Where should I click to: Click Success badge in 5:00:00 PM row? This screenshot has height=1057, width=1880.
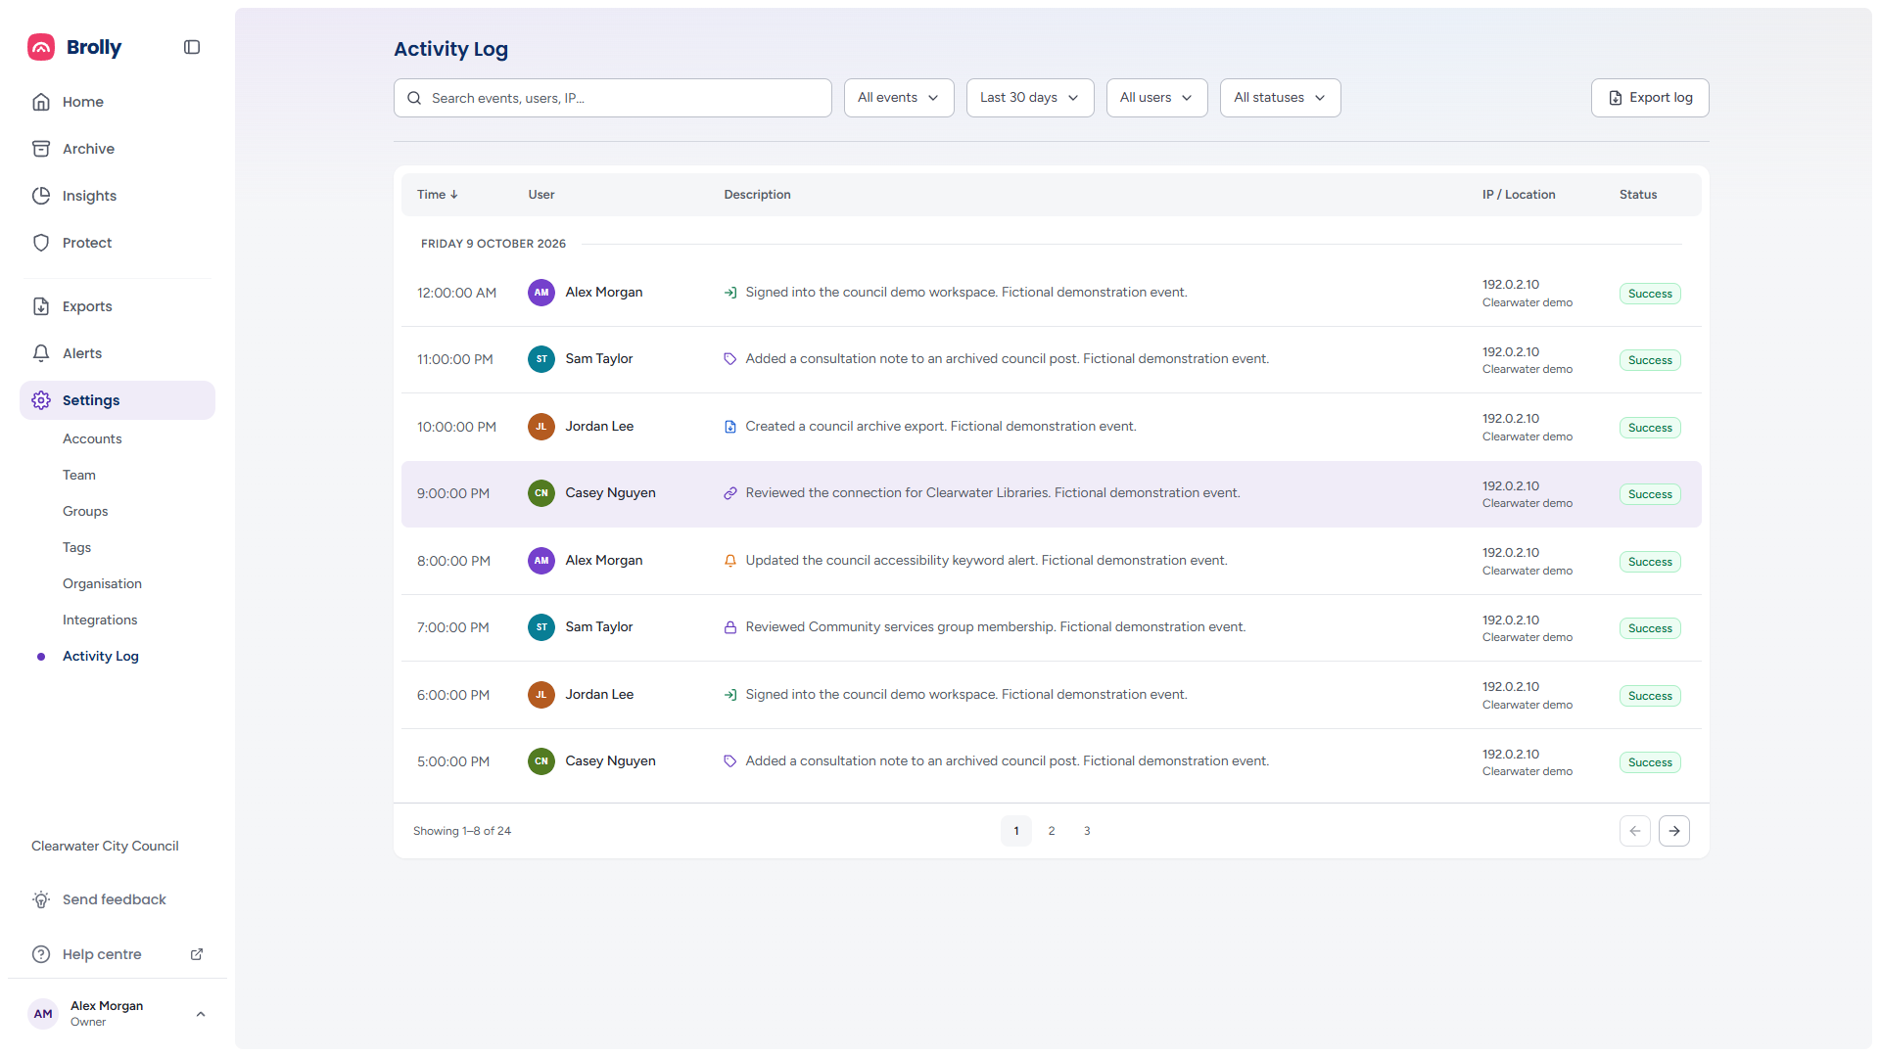tap(1650, 762)
